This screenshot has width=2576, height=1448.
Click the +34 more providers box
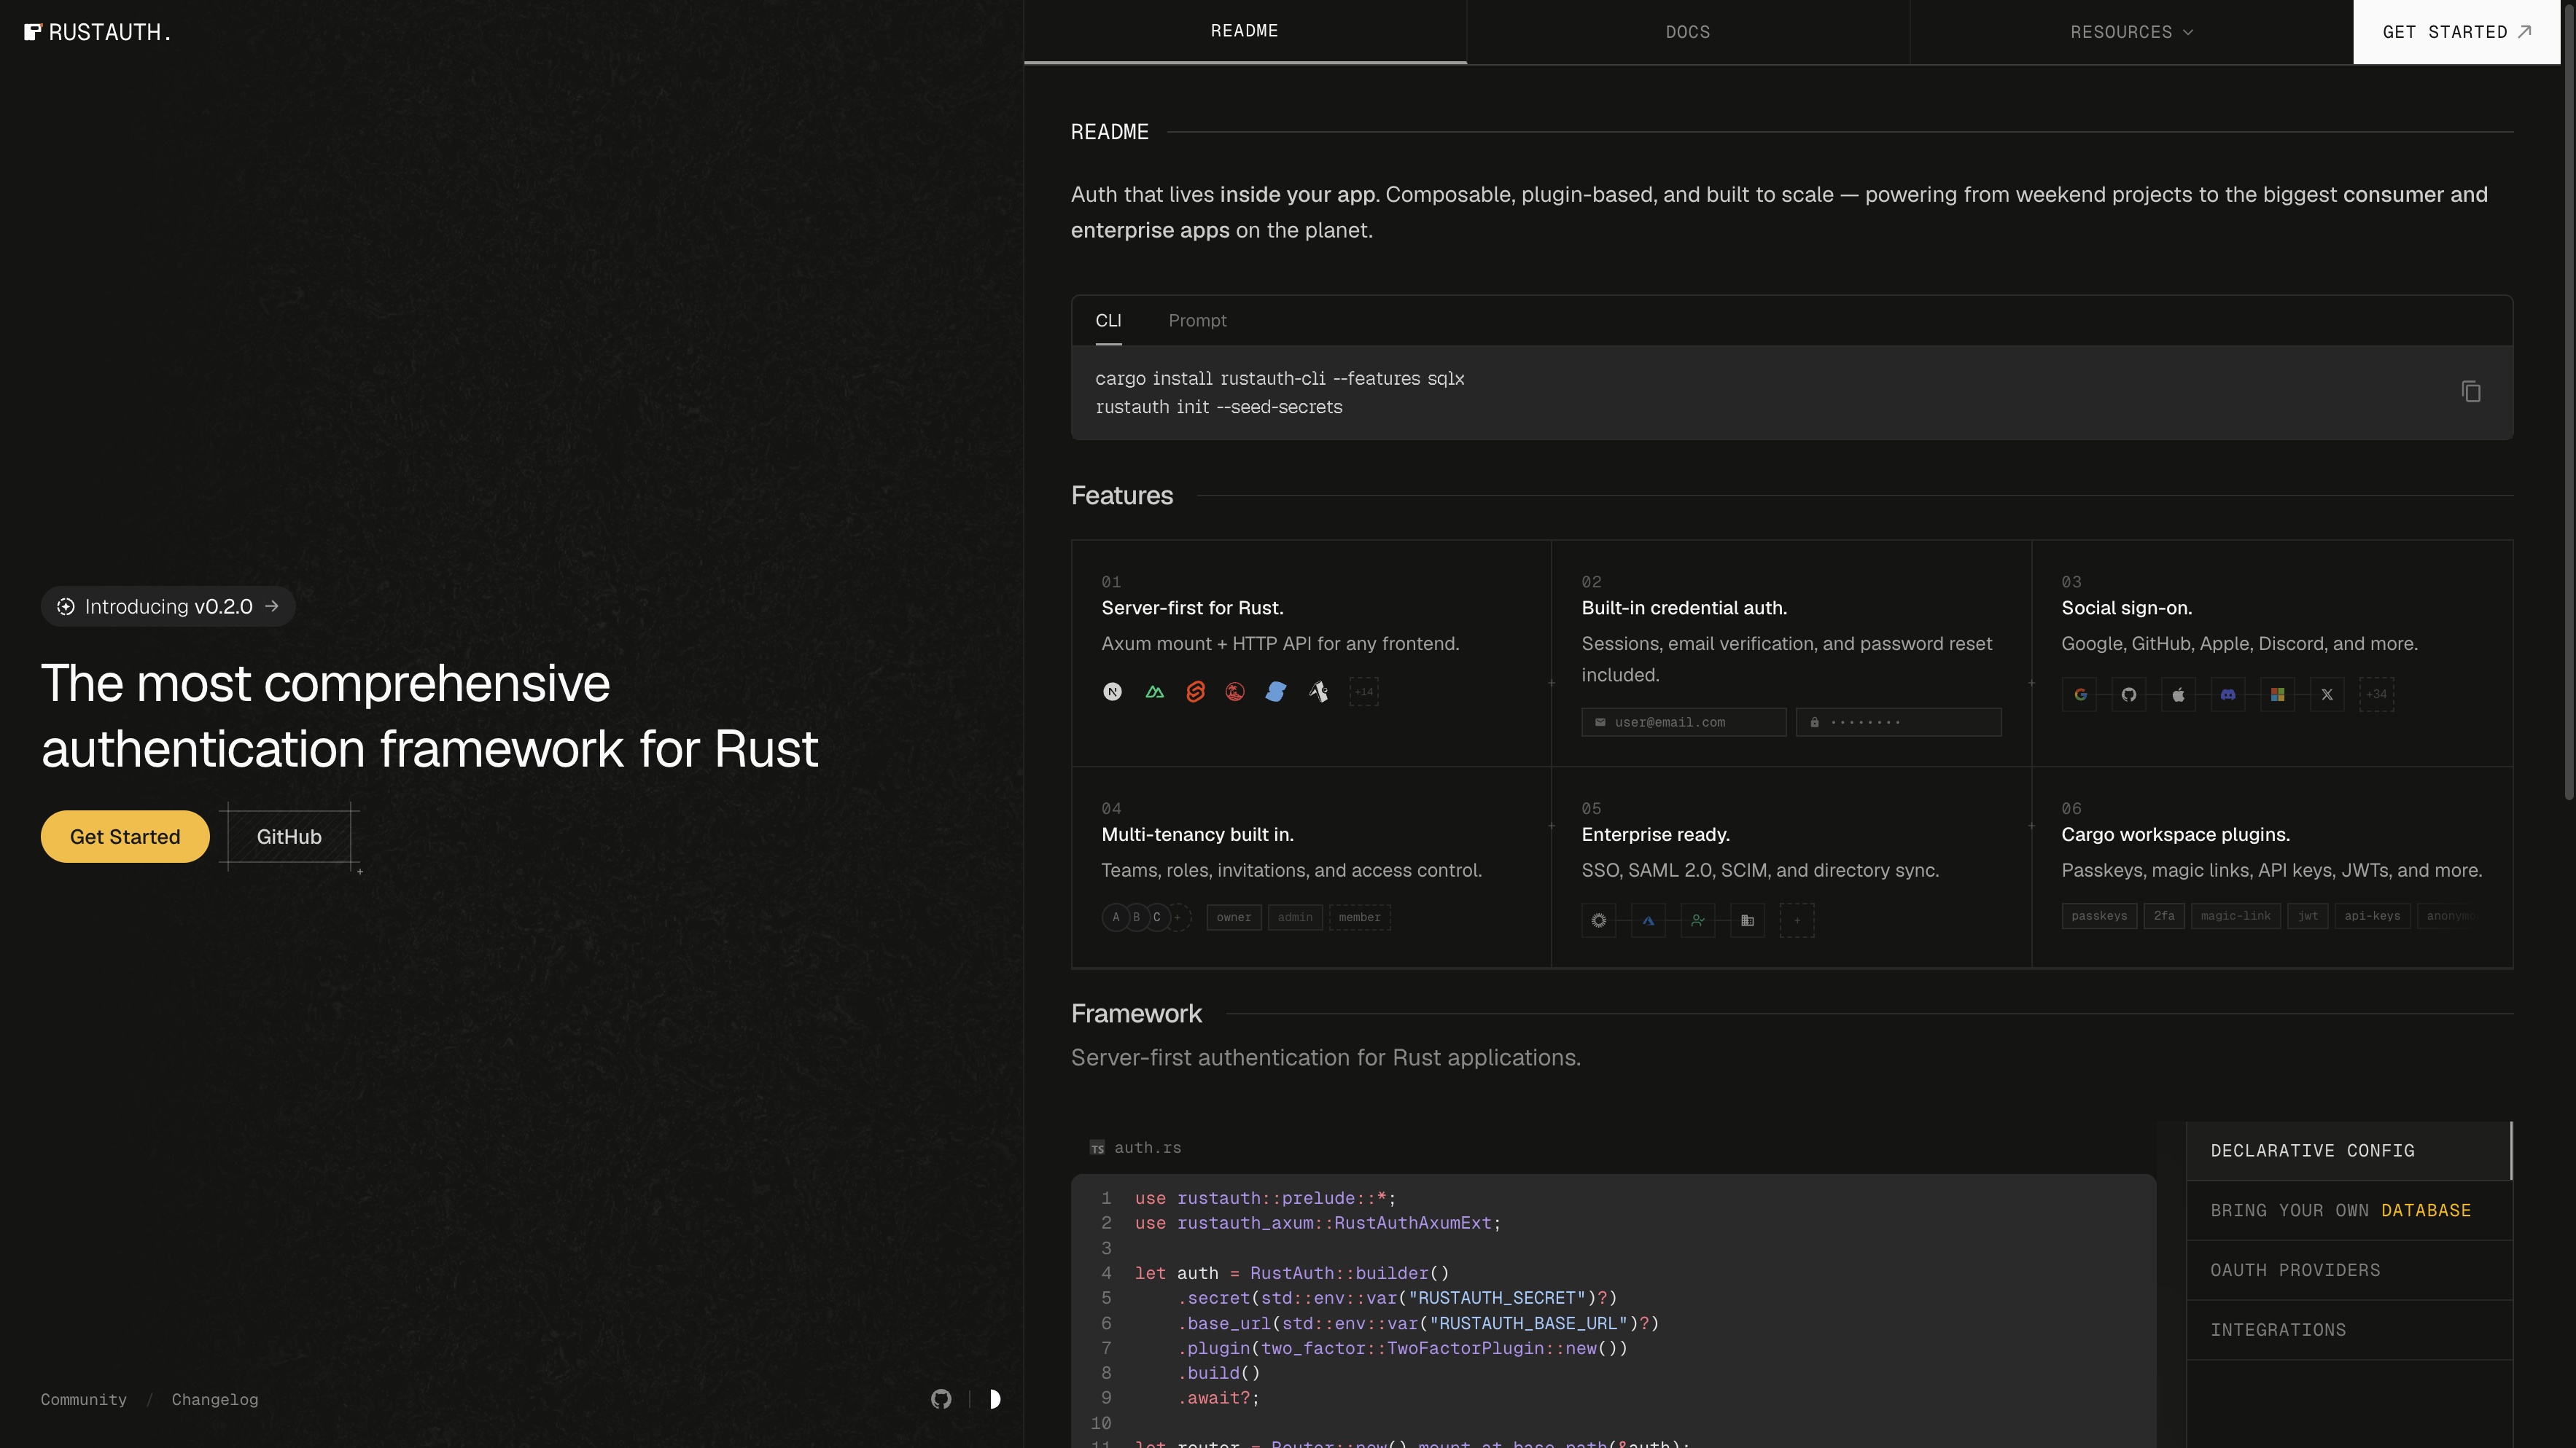[2376, 694]
